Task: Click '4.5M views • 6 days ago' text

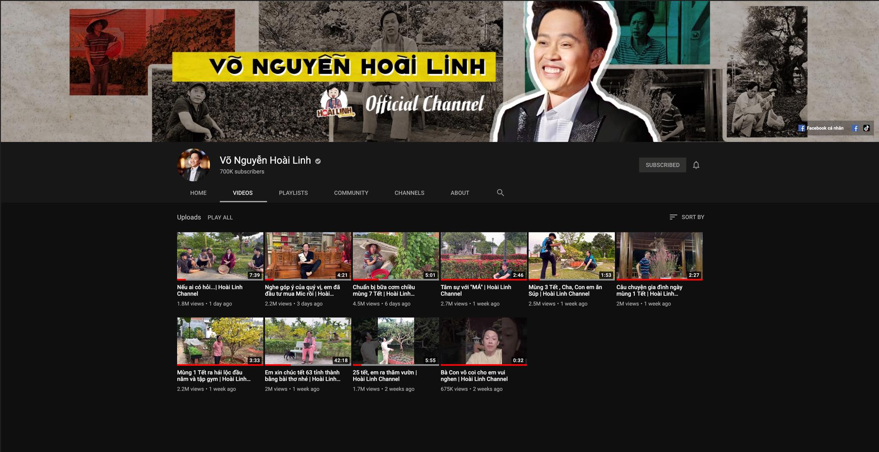Action: pos(382,304)
